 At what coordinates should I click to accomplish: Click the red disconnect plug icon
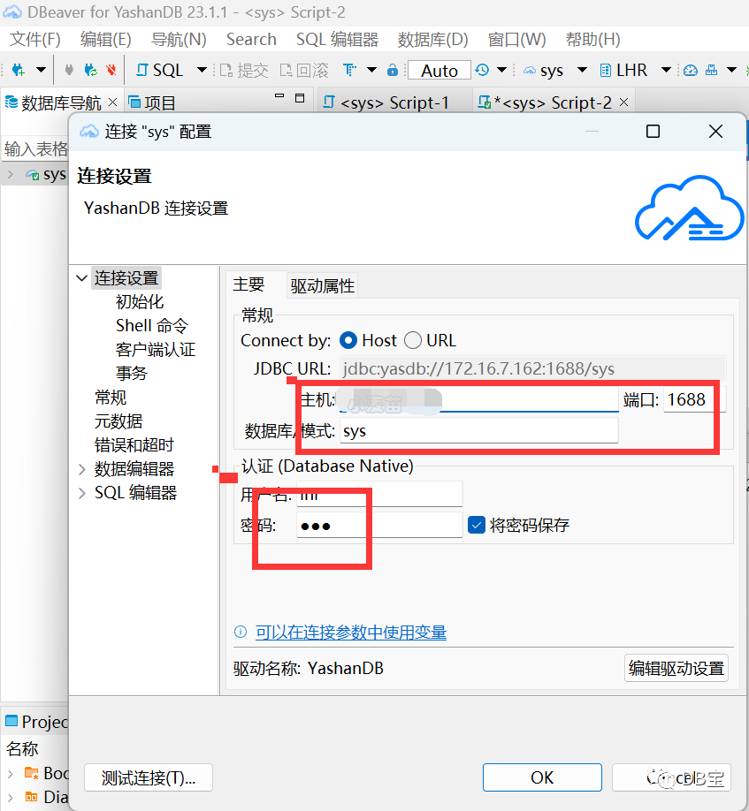111,70
